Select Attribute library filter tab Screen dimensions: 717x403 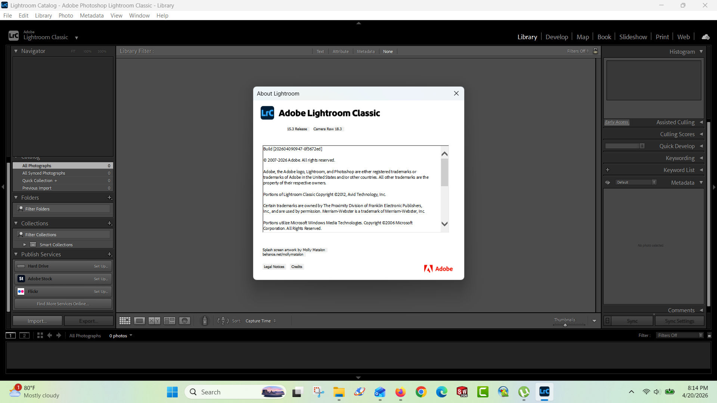pos(341,51)
